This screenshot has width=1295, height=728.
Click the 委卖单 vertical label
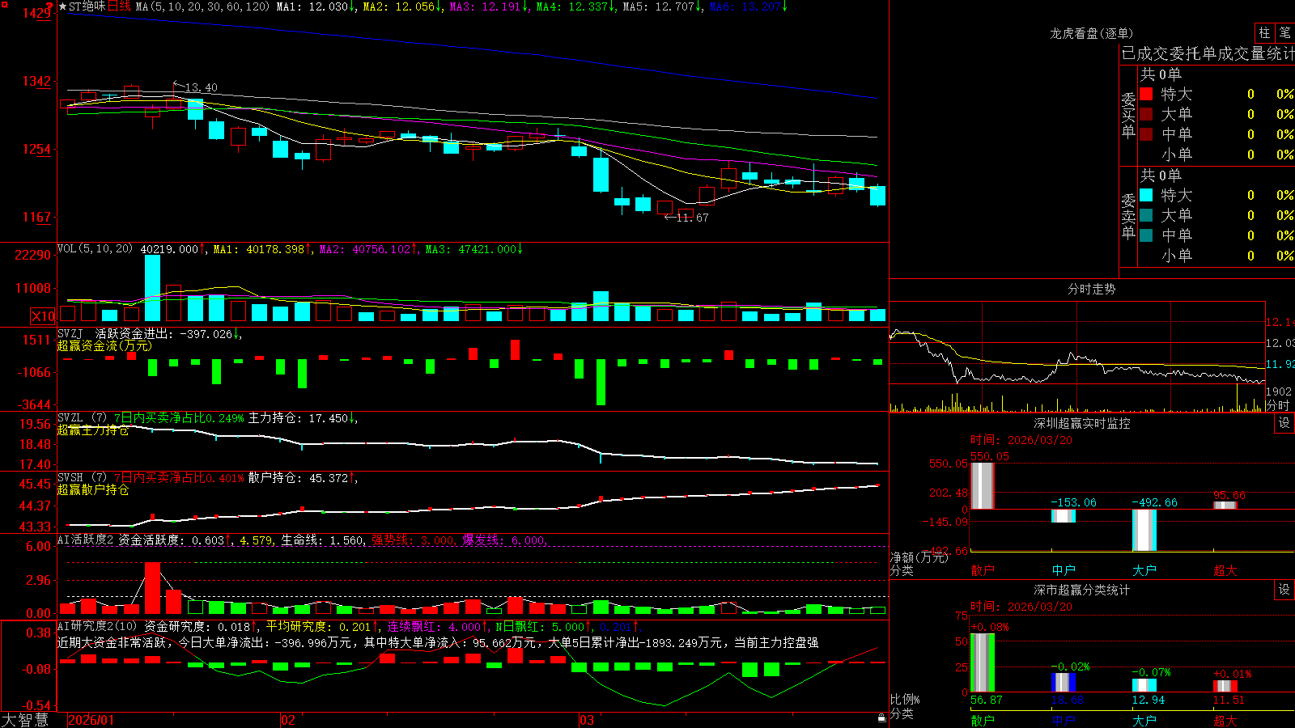(x=1128, y=216)
